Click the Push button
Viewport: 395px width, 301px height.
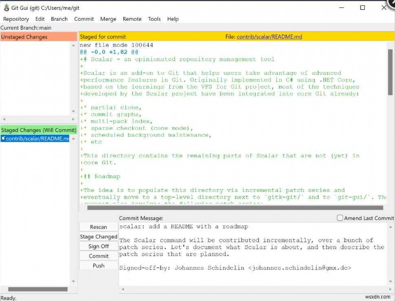(x=98, y=265)
